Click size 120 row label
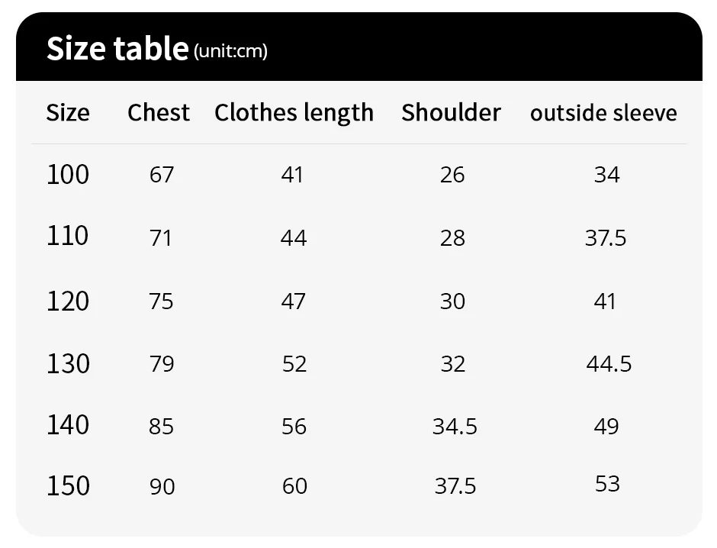717x548 pixels. click(68, 301)
